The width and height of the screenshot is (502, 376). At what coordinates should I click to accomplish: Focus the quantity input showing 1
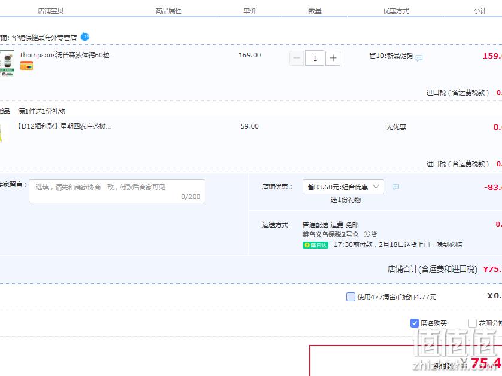coord(315,58)
